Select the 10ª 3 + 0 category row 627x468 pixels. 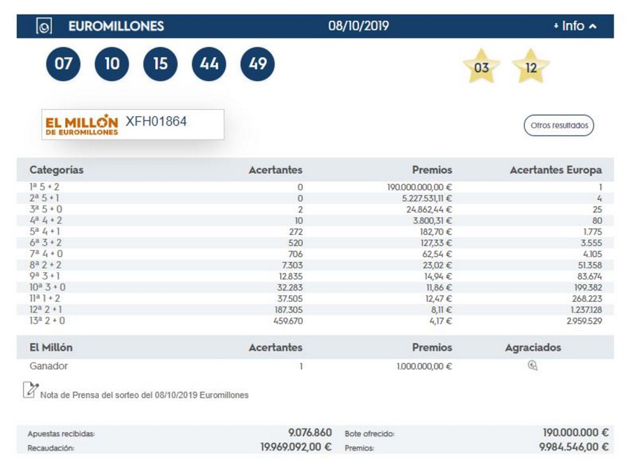click(315, 287)
